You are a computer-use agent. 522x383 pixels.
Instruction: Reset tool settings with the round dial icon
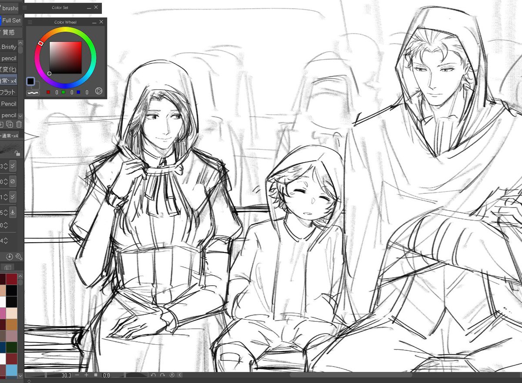(x=10, y=257)
